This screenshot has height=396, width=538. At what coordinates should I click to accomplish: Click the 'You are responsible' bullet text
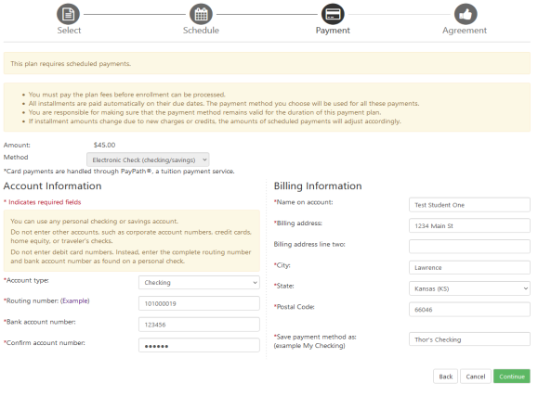click(204, 112)
